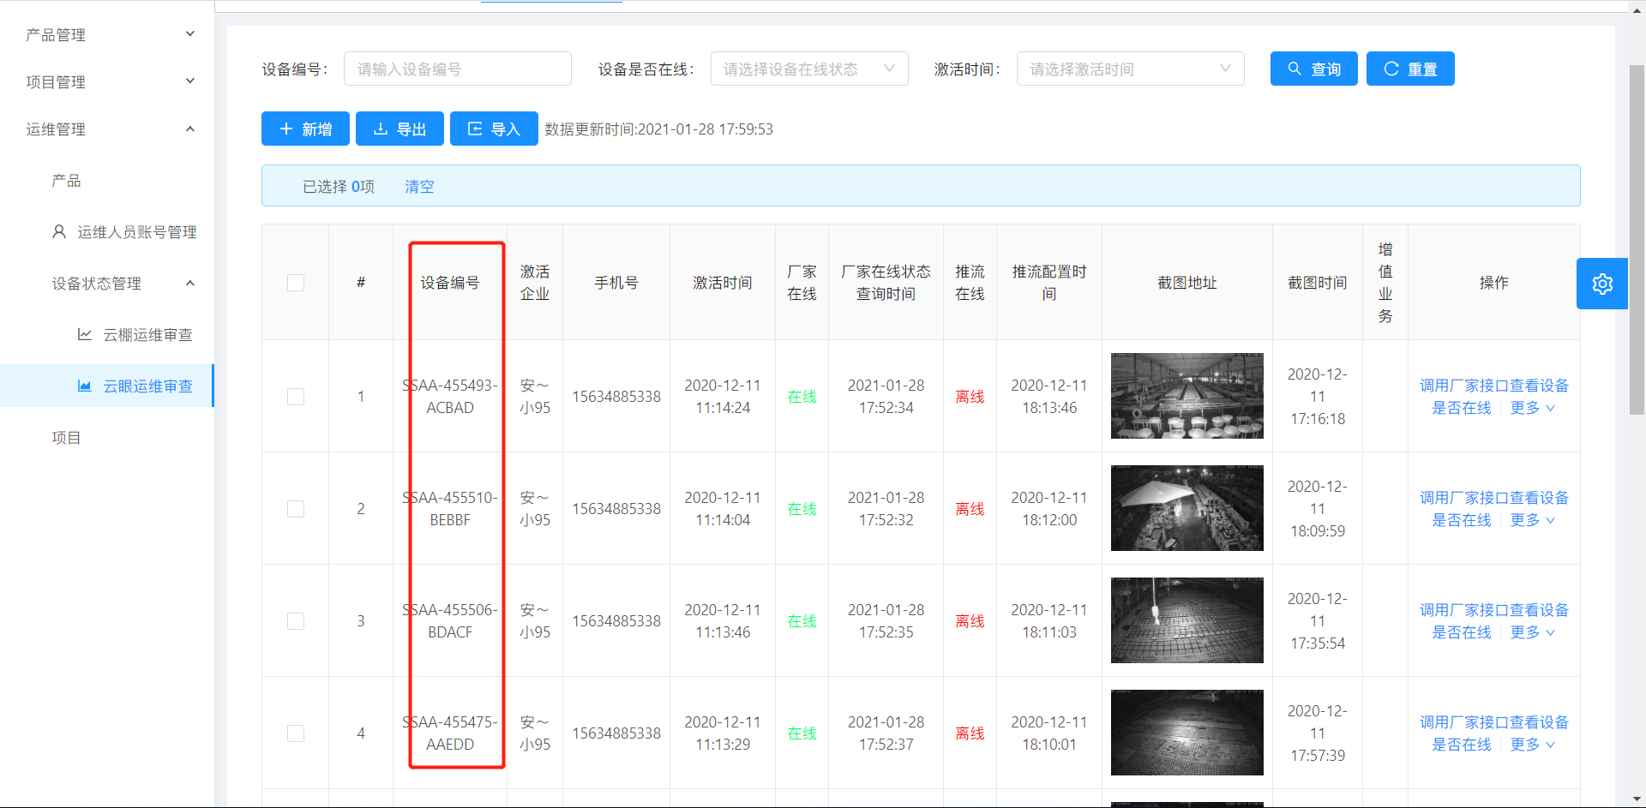This screenshot has width=1646, height=808.
Task: Click the 重置 reset button
Action: [1410, 69]
